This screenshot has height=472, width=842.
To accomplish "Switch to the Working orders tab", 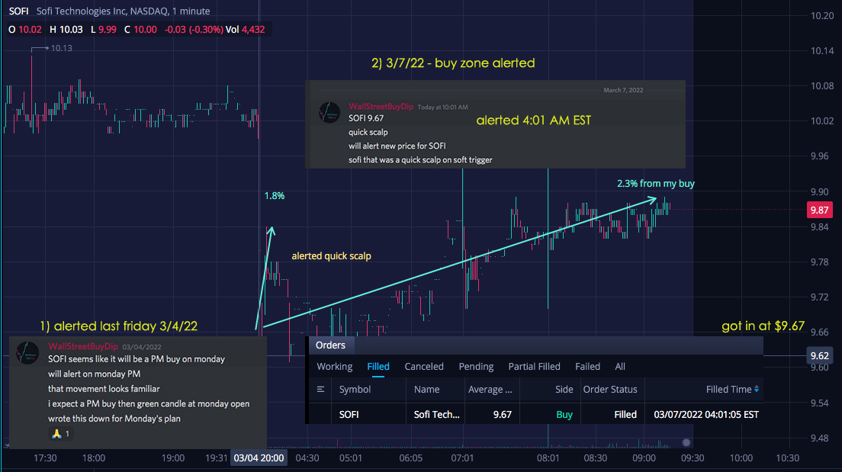I will pos(335,366).
